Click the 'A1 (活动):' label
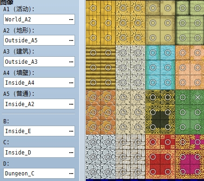 coord(19,9)
